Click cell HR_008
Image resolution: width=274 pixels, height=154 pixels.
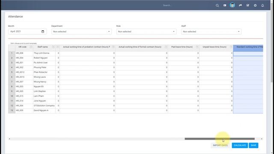pos(24,53)
